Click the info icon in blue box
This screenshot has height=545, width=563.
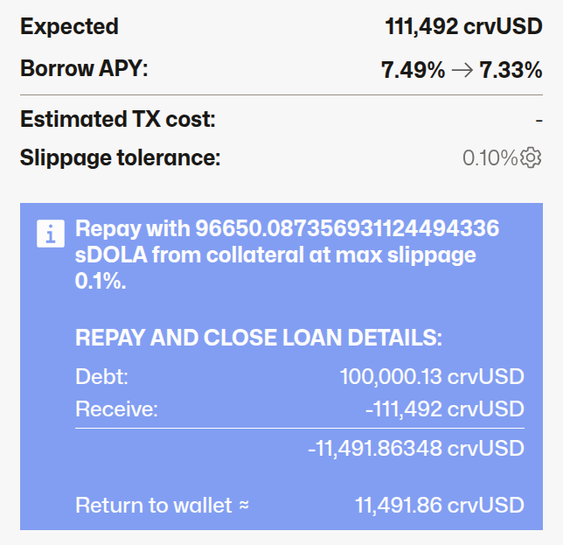click(x=51, y=234)
